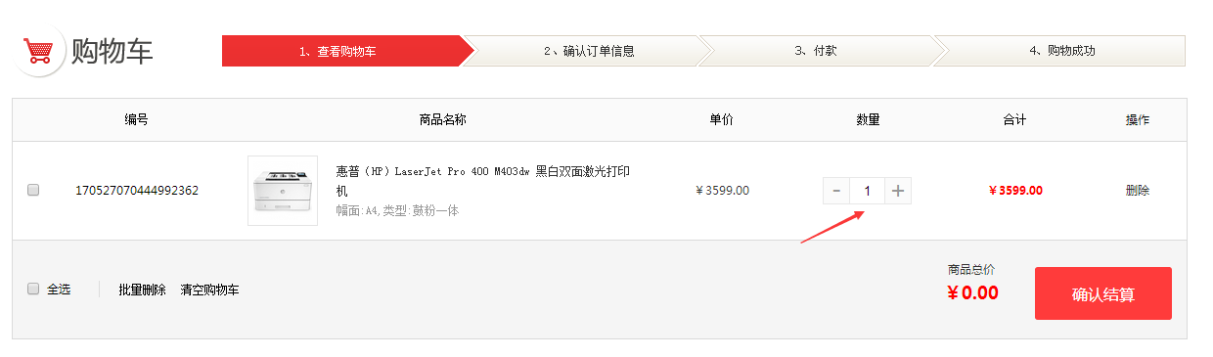This screenshot has width=1213, height=357.
Task: Click 删除 to remove the printer
Action: pos(1138,191)
